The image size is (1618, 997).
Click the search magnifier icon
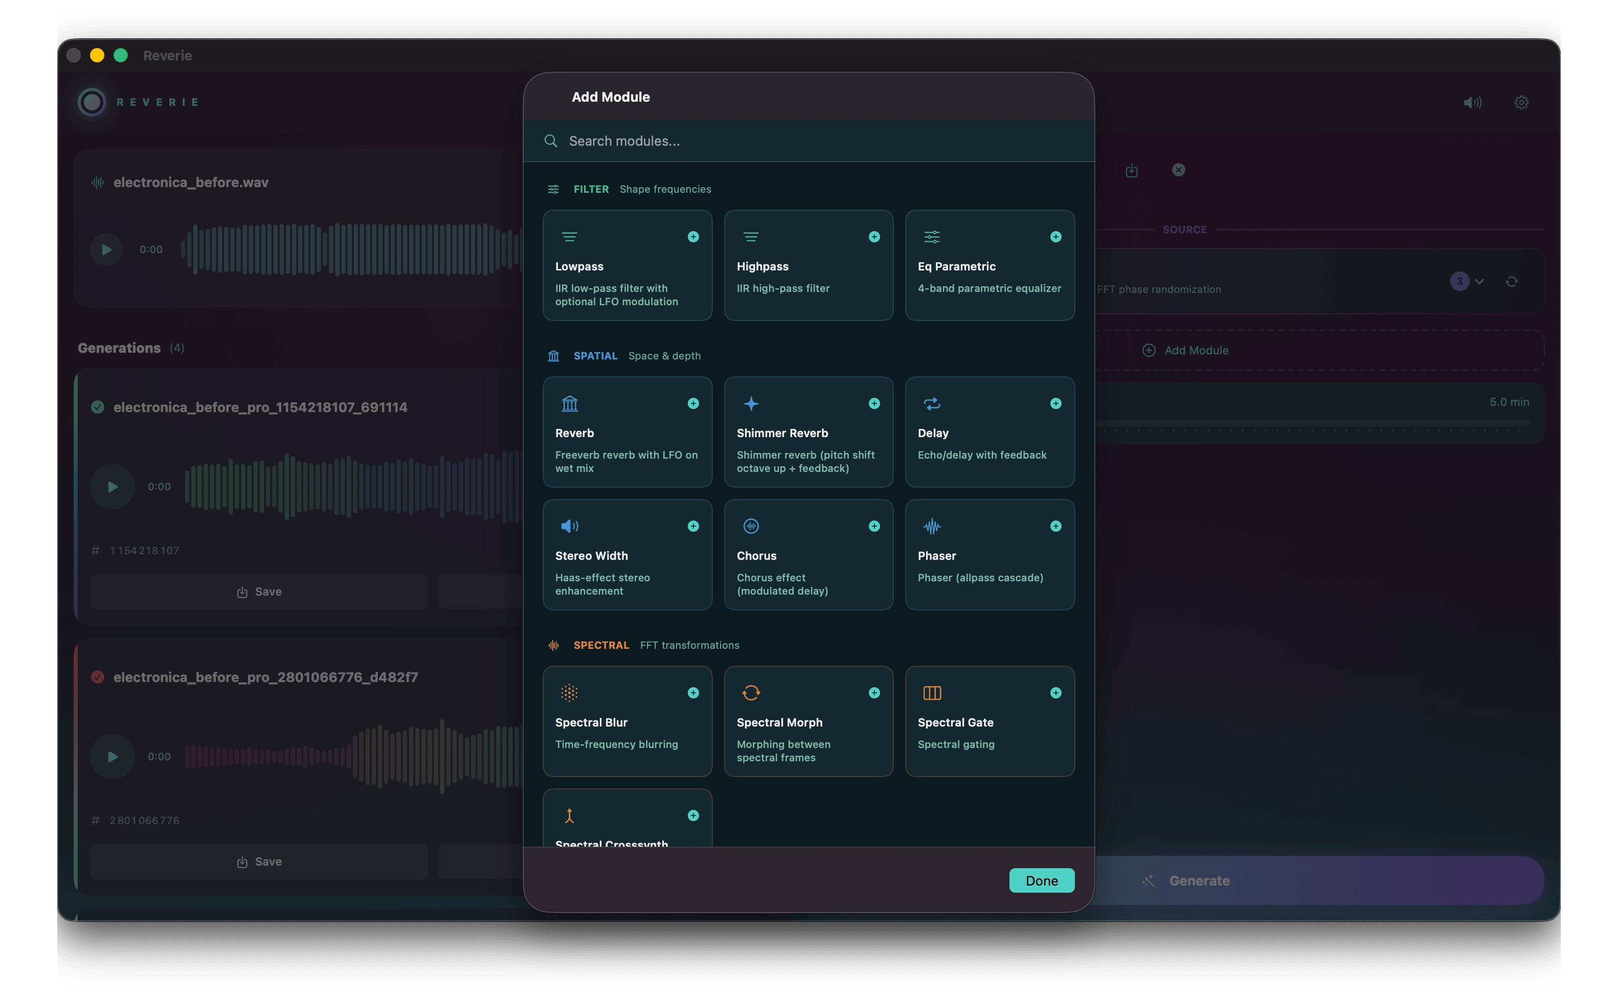click(x=551, y=141)
